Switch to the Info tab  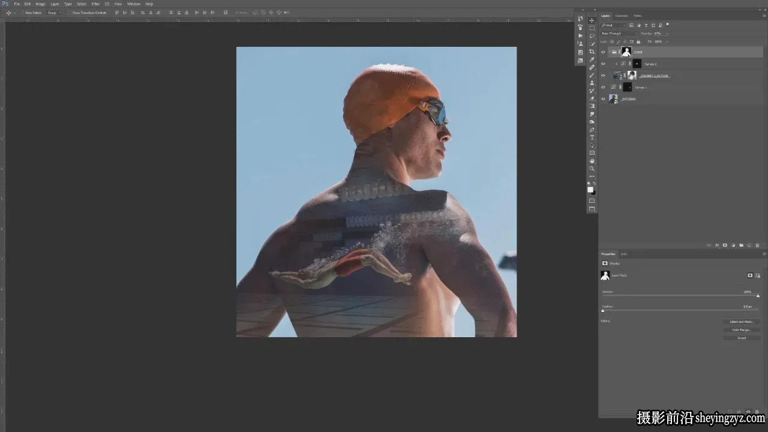pos(624,254)
